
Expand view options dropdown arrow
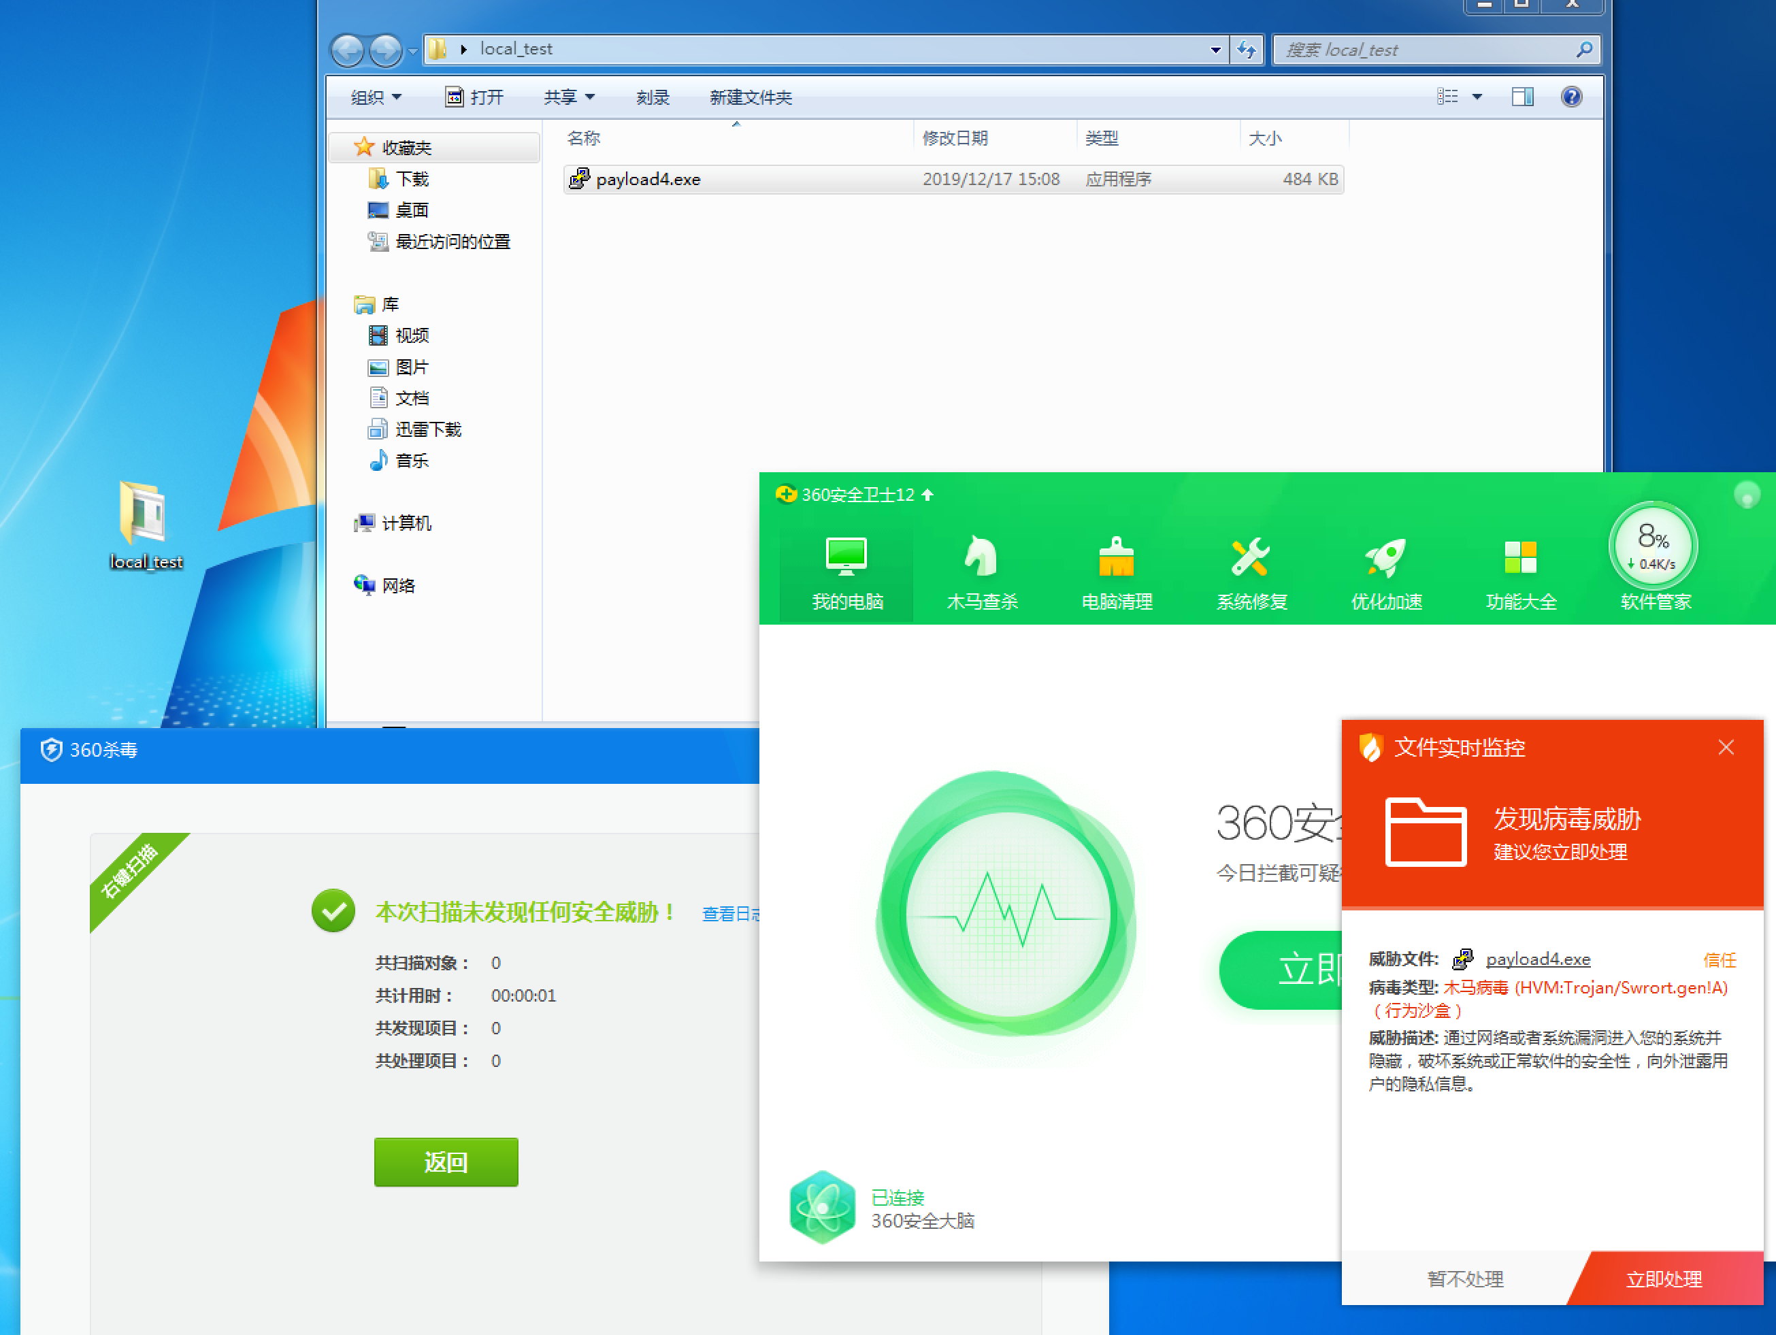click(1477, 97)
